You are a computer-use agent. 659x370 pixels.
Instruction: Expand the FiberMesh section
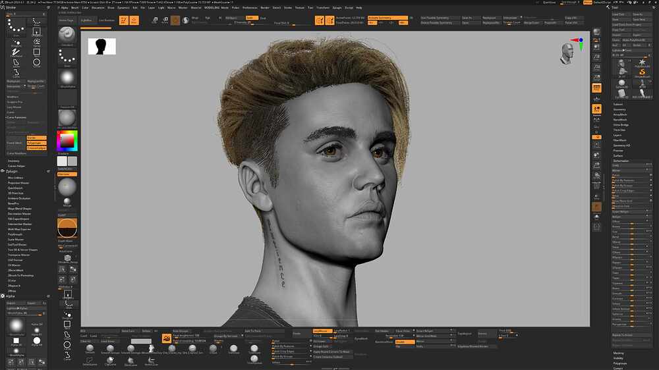click(x=620, y=140)
